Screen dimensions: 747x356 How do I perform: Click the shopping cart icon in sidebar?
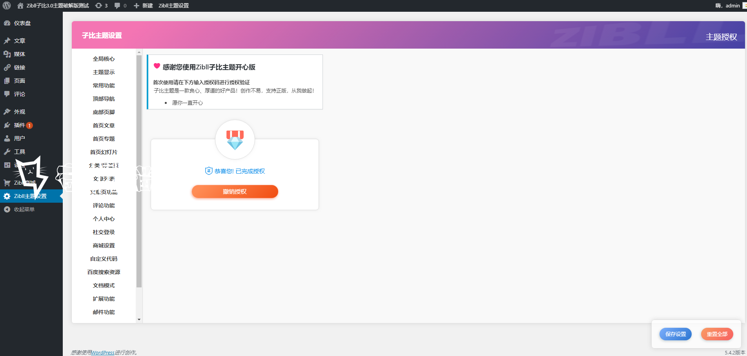tap(7, 183)
